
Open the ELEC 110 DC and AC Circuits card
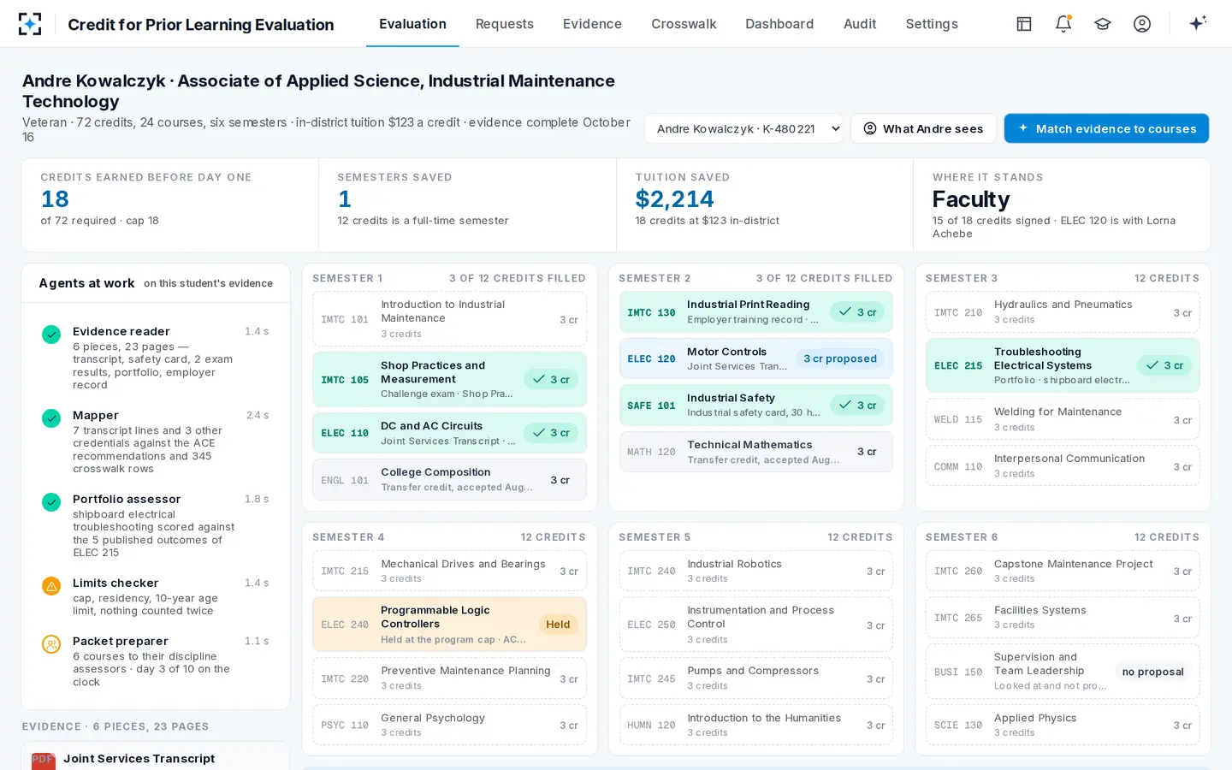click(x=449, y=433)
